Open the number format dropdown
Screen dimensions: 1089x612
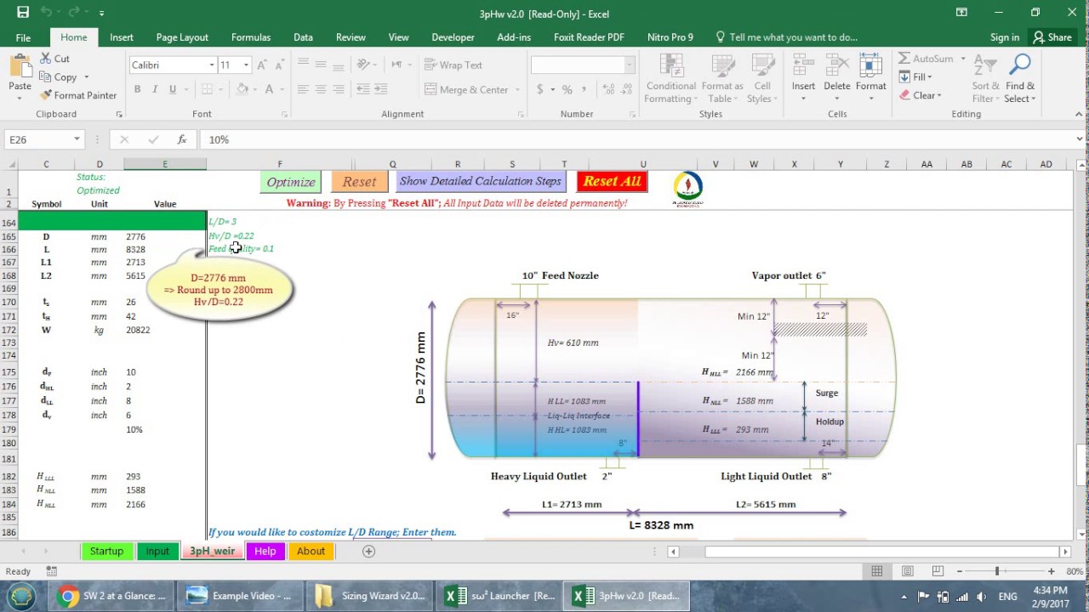point(630,65)
